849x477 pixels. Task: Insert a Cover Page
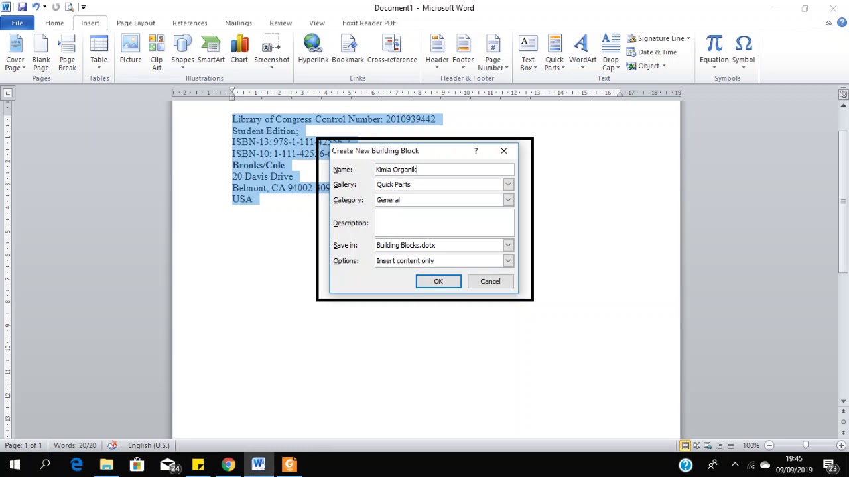pos(15,53)
